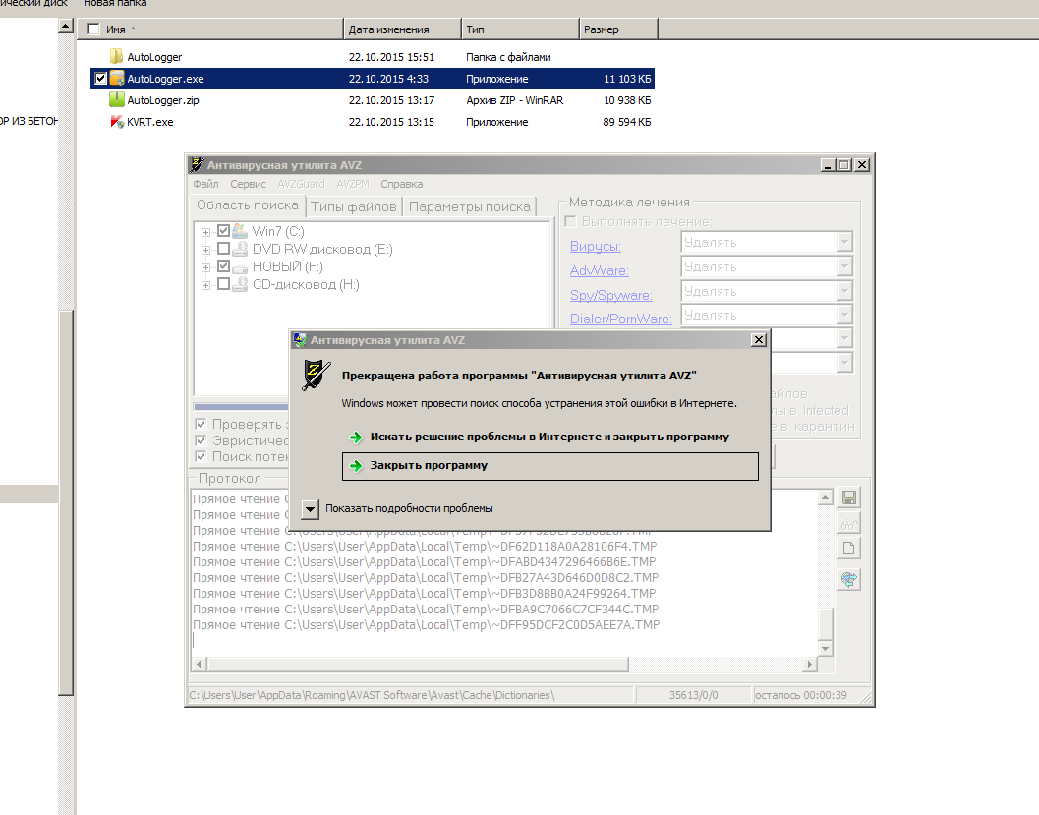Image resolution: width=1039 pixels, height=815 pixels.
Task: Click the KVRT.exe Kaspersky icon
Action: click(x=117, y=122)
